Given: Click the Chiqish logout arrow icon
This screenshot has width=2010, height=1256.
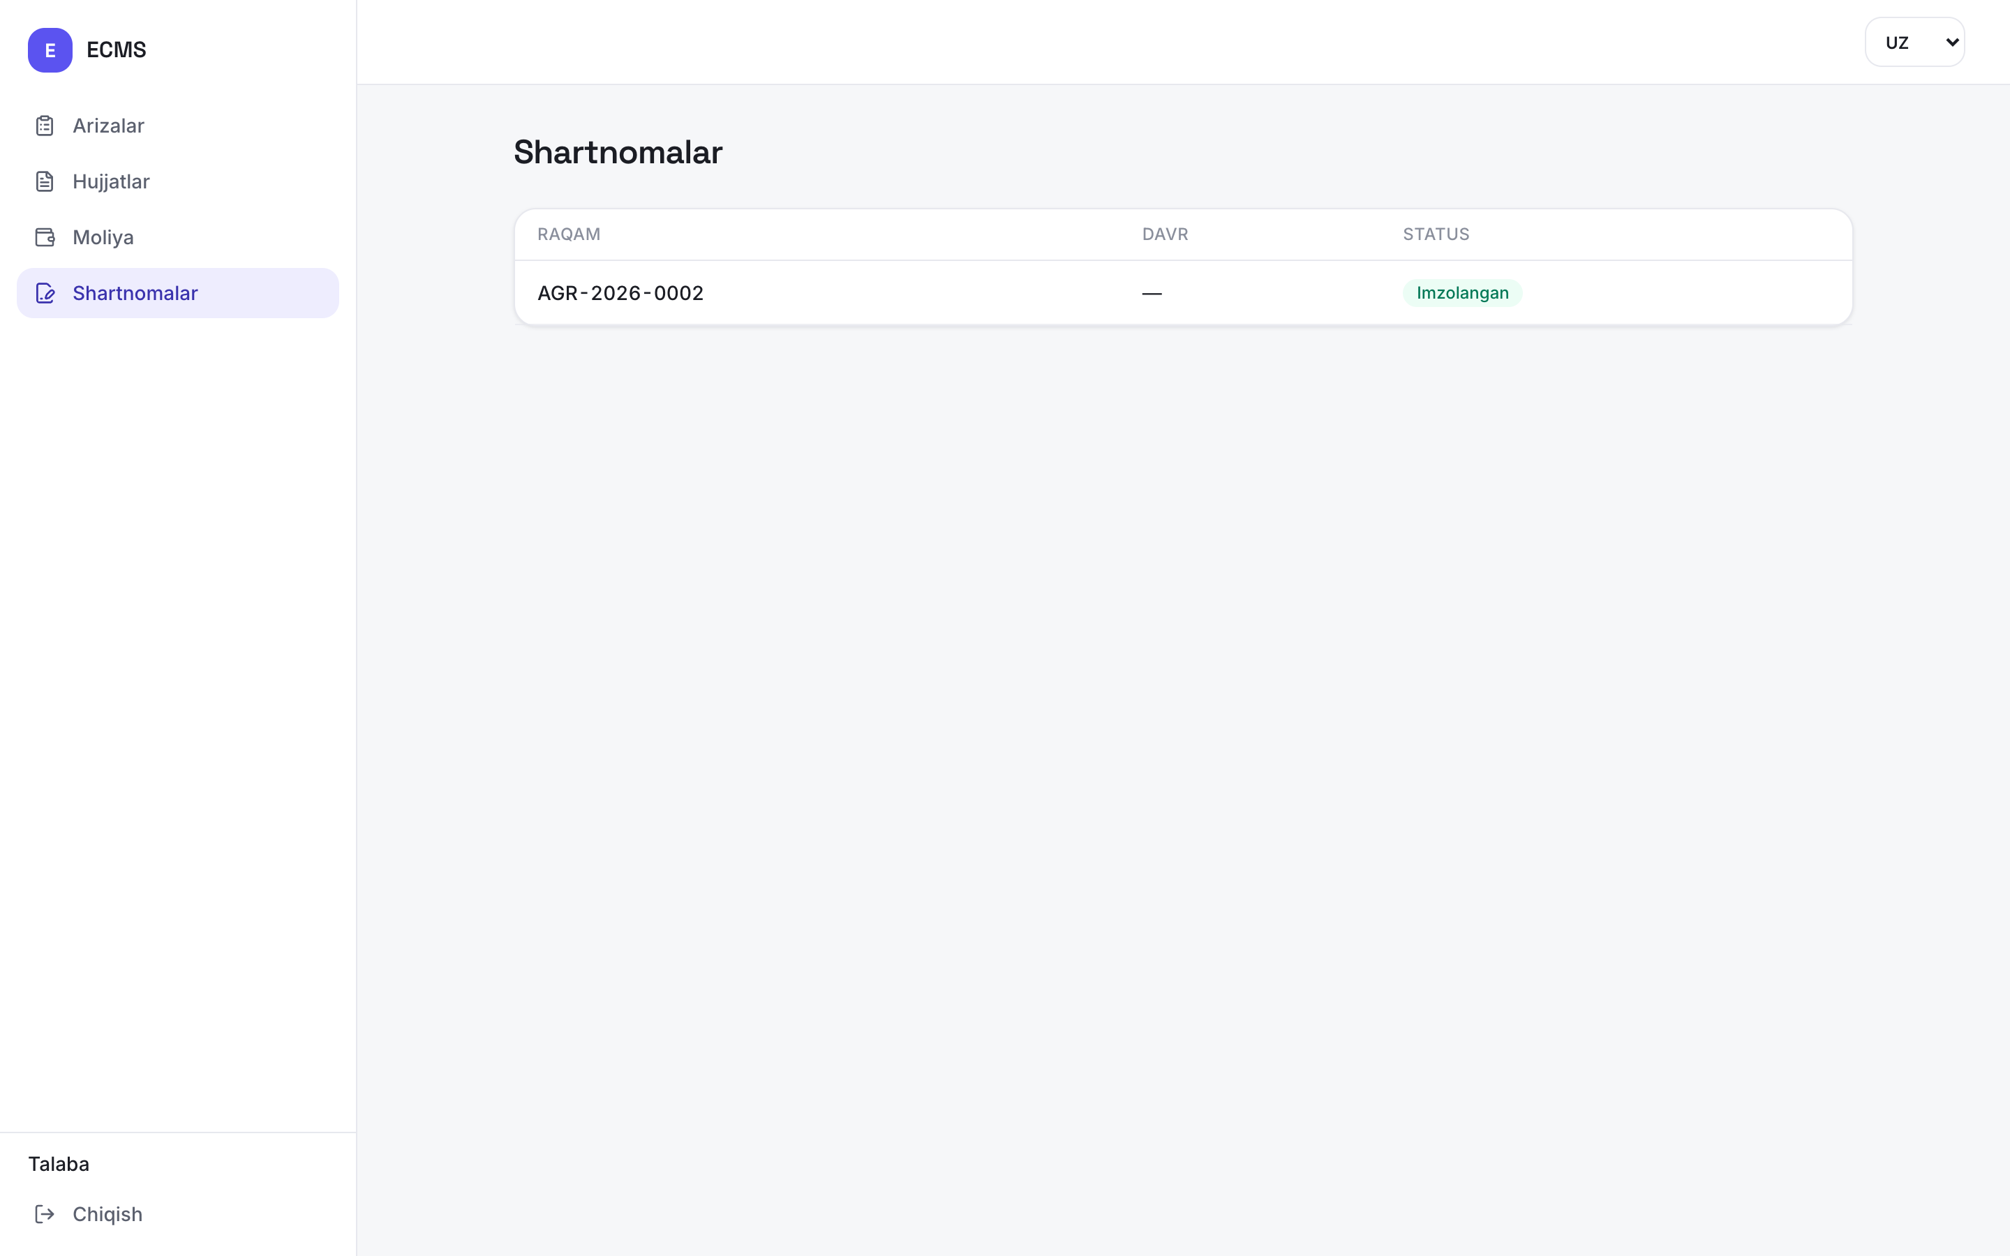Looking at the screenshot, I should point(45,1213).
